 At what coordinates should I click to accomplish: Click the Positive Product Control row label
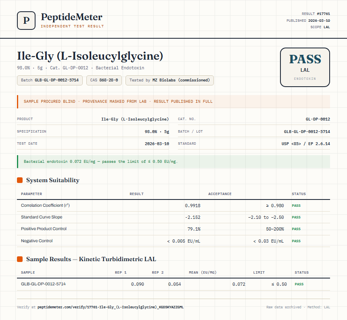[44, 229]
